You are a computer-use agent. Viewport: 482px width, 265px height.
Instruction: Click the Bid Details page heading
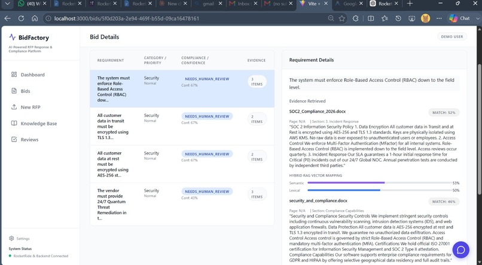tap(104, 37)
